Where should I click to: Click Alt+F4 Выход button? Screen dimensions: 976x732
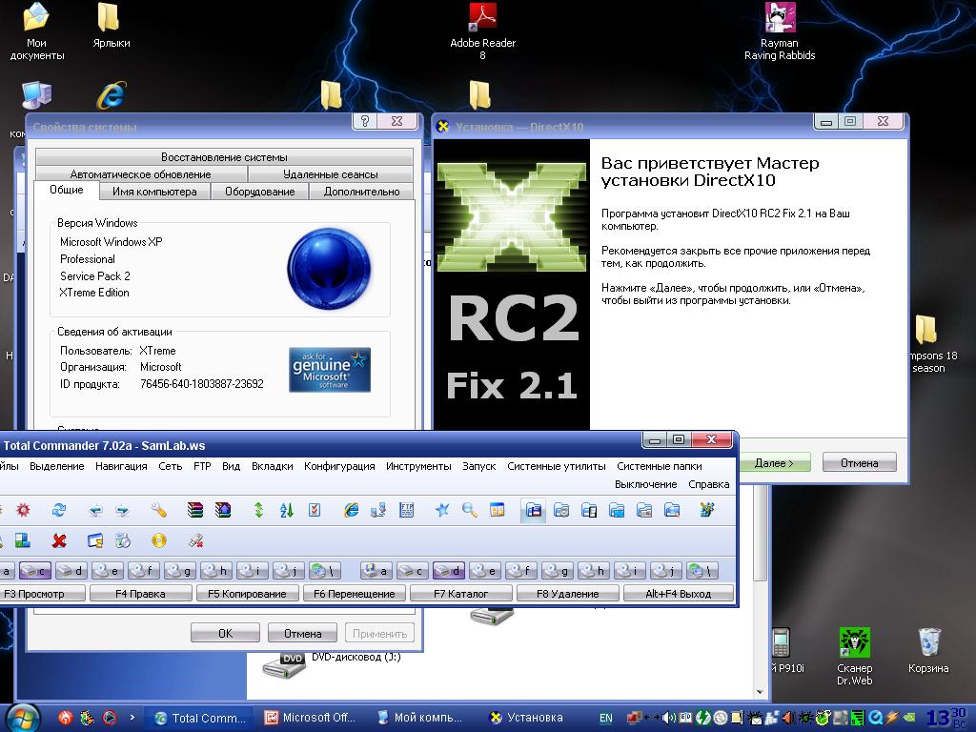pyautogui.click(x=678, y=594)
